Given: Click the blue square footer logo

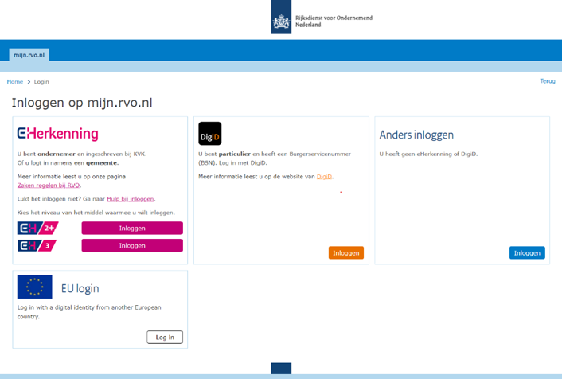Looking at the screenshot, I should point(281,369).
